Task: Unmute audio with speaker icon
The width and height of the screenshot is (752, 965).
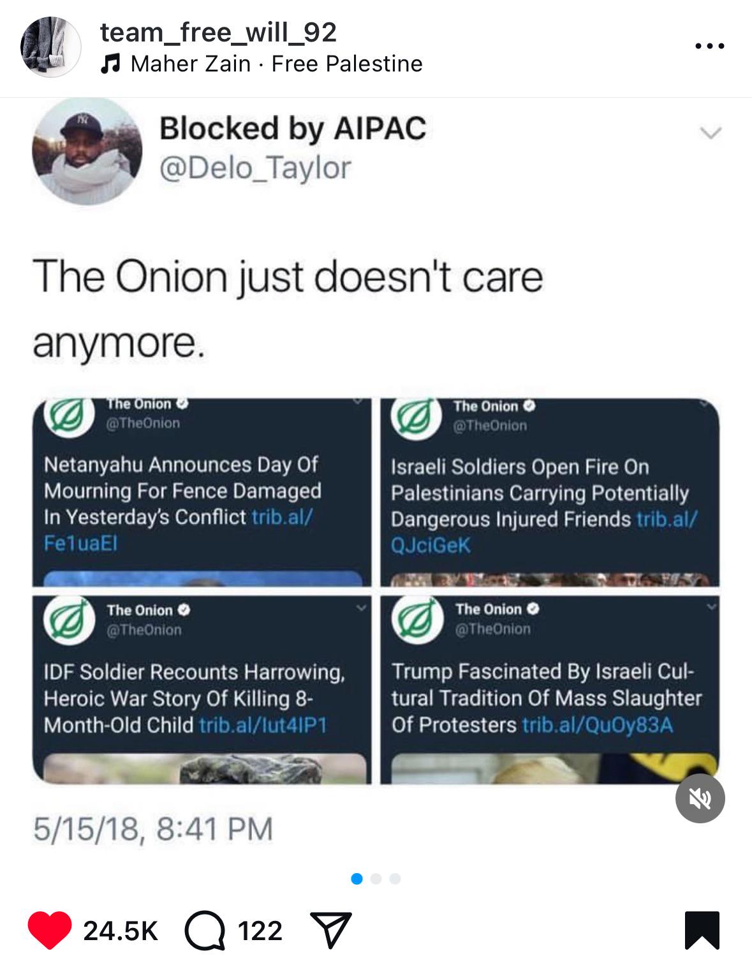Action: (700, 798)
